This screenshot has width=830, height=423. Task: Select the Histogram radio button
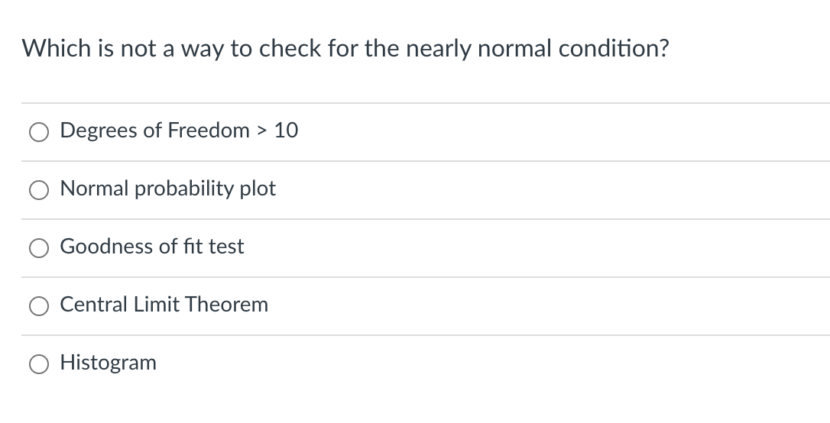point(39,364)
